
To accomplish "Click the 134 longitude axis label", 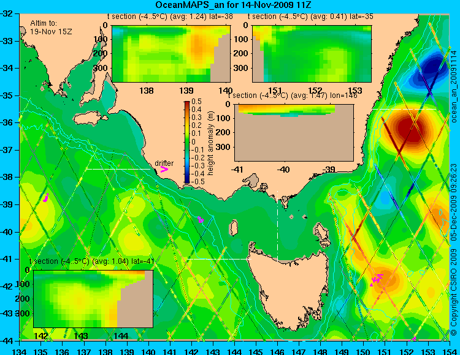I will (x=20, y=351).
